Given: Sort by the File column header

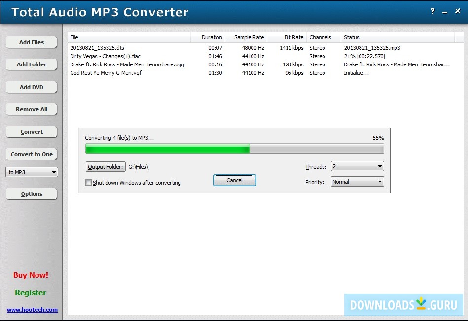Looking at the screenshot, I should tap(129, 37).
